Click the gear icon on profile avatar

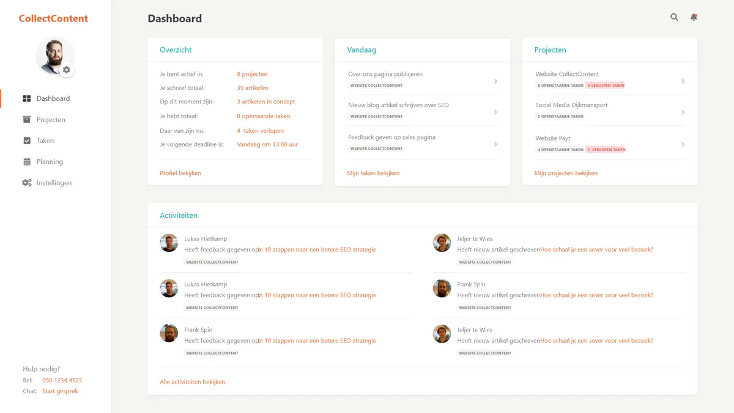(67, 70)
